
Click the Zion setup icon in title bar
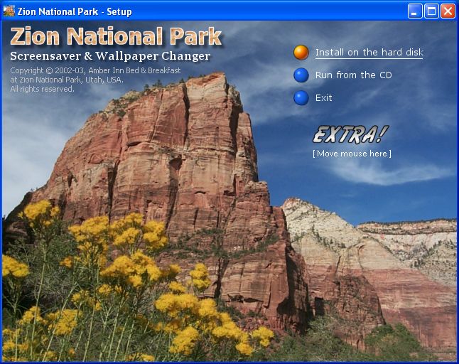coord(9,11)
